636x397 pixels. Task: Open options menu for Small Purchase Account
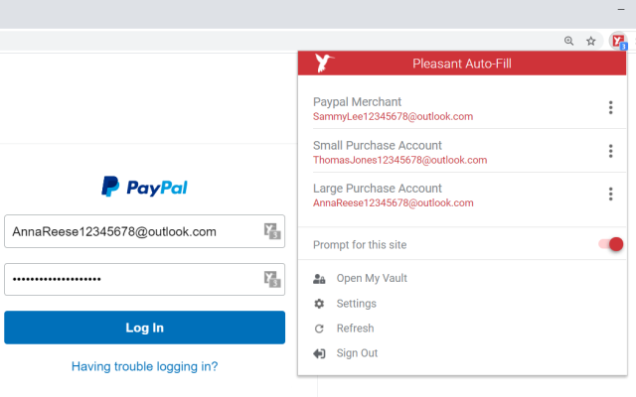click(610, 151)
